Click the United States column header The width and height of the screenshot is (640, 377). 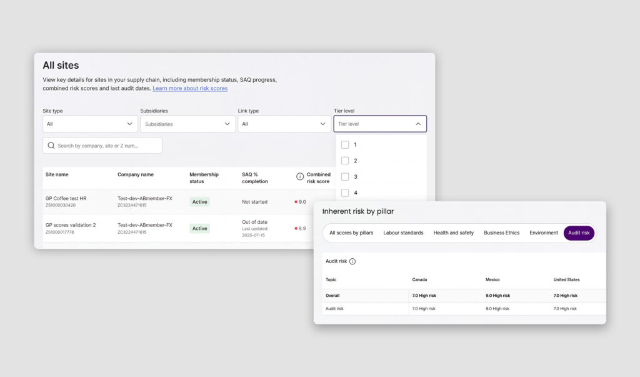[x=566, y=280]
